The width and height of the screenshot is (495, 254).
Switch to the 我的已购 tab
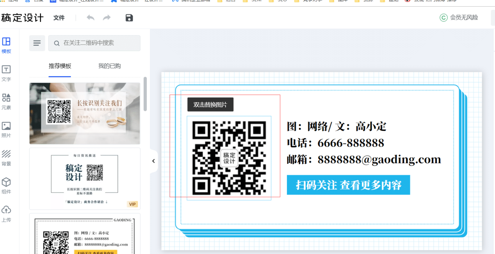pos(109,66)
